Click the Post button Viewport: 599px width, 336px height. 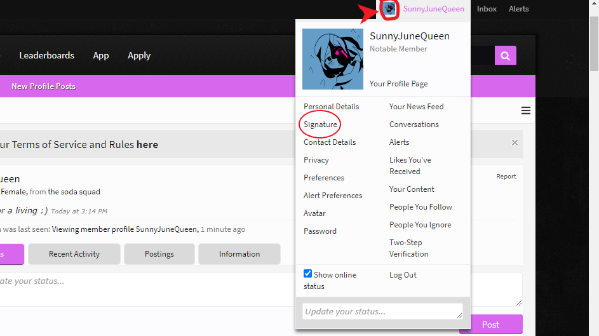pyautogui.click(x=490, y=325)
